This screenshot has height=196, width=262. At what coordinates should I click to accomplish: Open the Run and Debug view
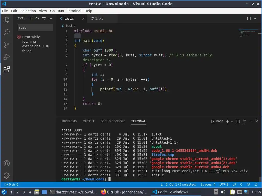[6, 57]
